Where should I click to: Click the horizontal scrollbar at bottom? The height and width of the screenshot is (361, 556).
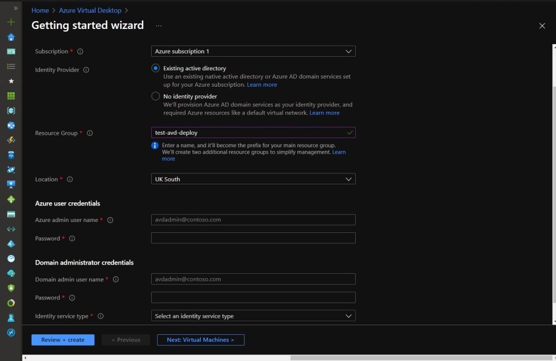click(x=421, y=358)
